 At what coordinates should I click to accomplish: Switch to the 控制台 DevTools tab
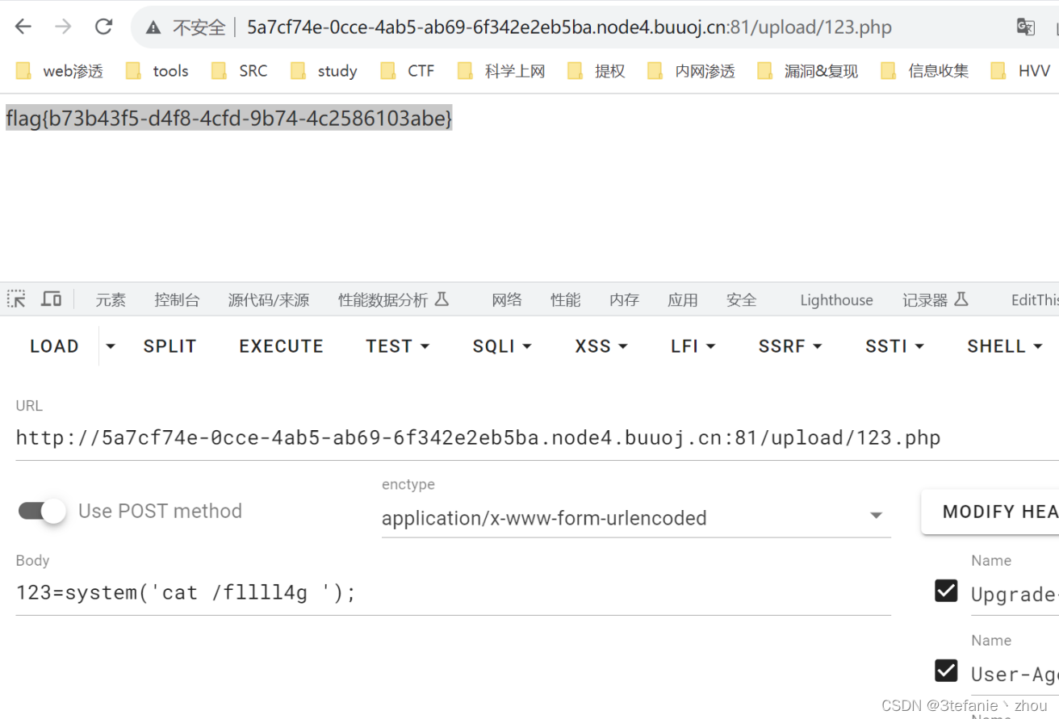[177, 300]
